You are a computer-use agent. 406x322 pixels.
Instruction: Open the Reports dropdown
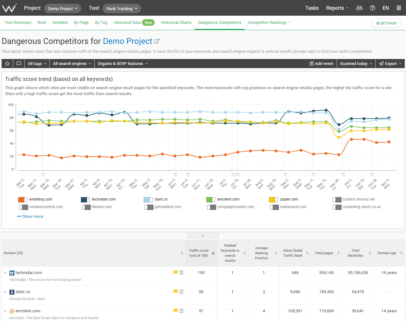[337, 8]
